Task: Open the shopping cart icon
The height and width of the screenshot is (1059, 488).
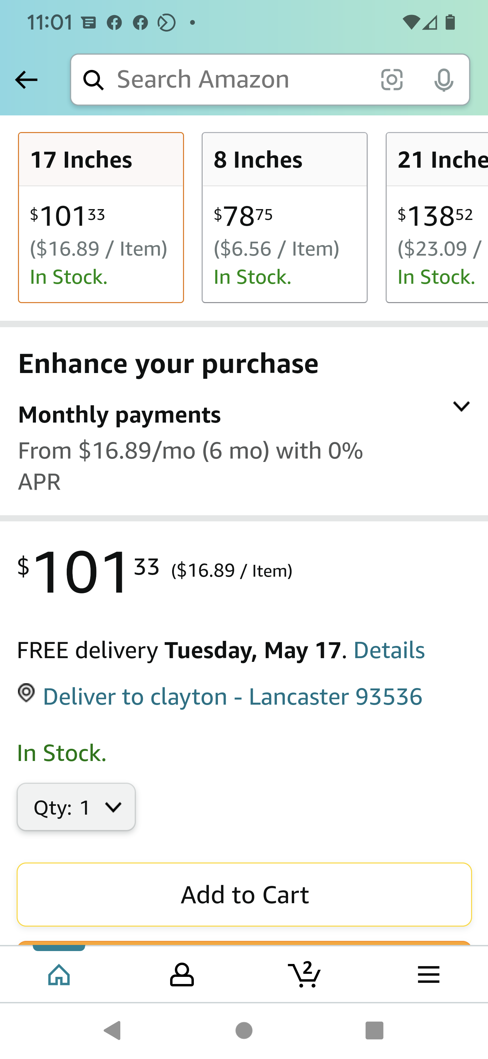Action: [305, 974]
